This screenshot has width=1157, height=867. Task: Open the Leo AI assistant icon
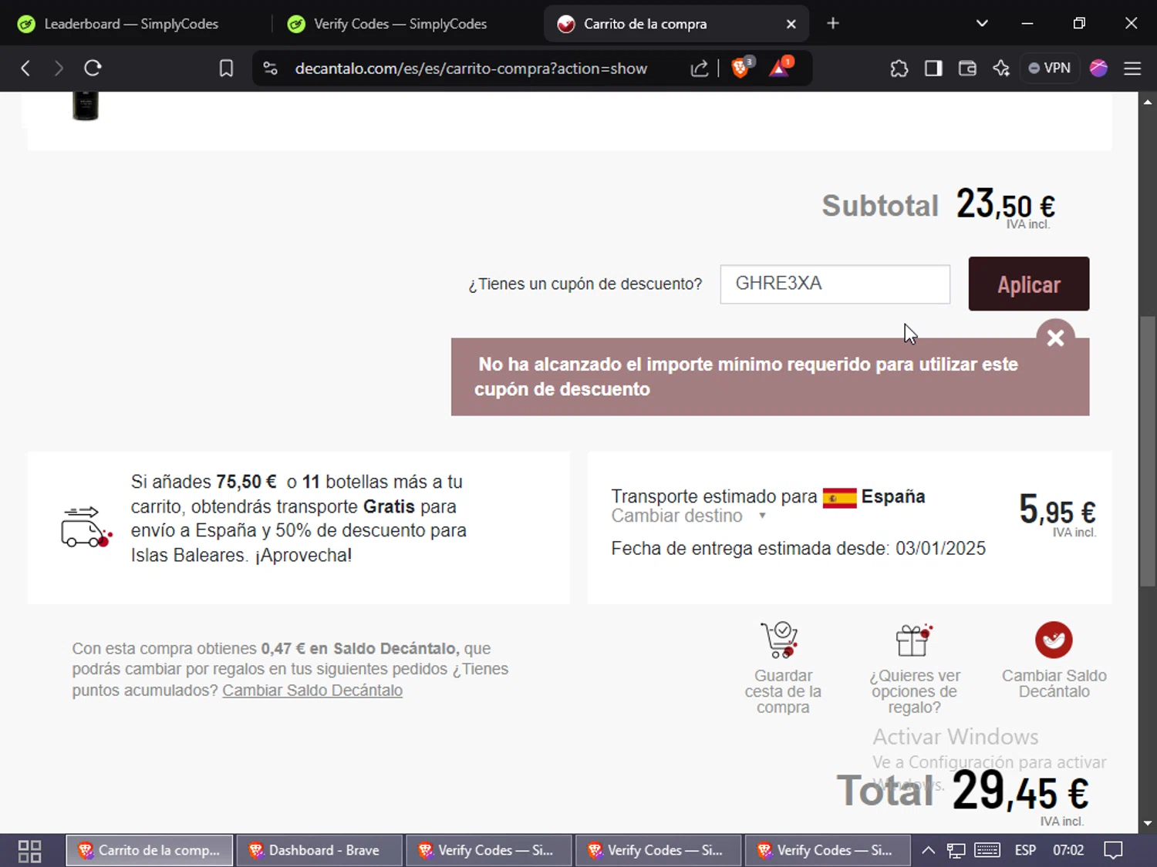click(x=1001, y=69)
